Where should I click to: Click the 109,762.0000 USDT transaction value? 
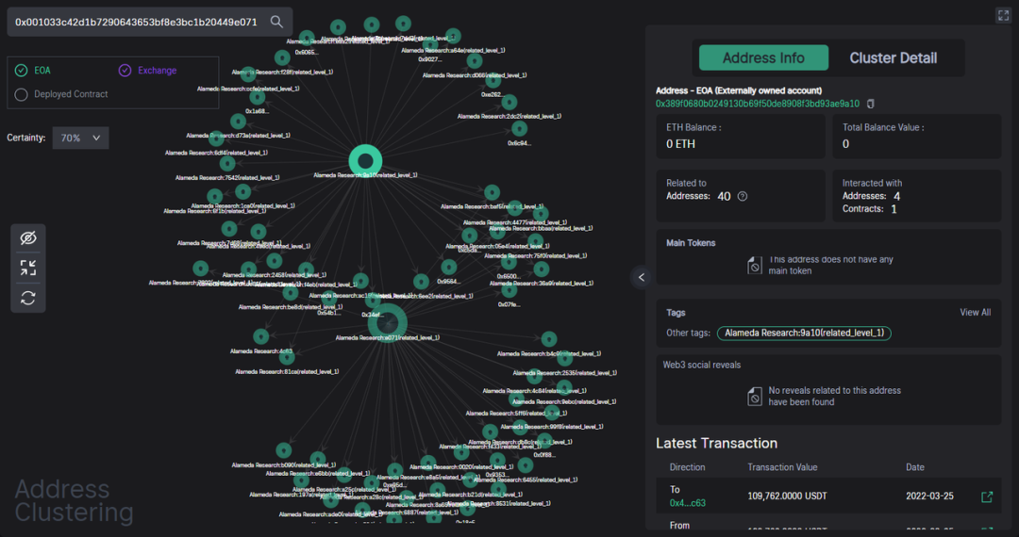pos(787,496)
